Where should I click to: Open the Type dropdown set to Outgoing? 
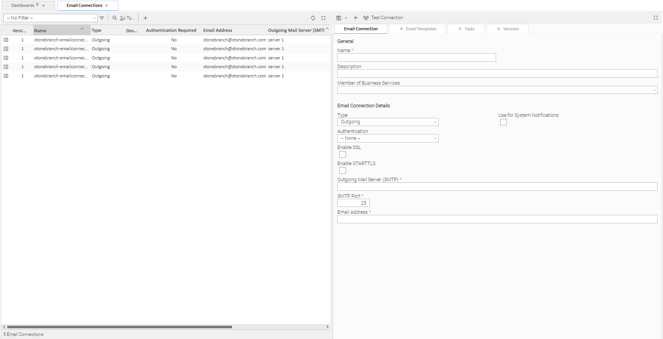387,122
